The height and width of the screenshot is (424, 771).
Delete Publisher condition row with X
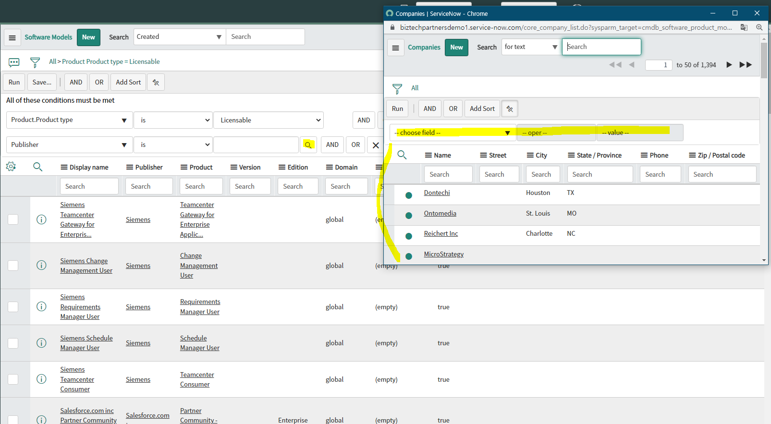(x=376, y=145)
